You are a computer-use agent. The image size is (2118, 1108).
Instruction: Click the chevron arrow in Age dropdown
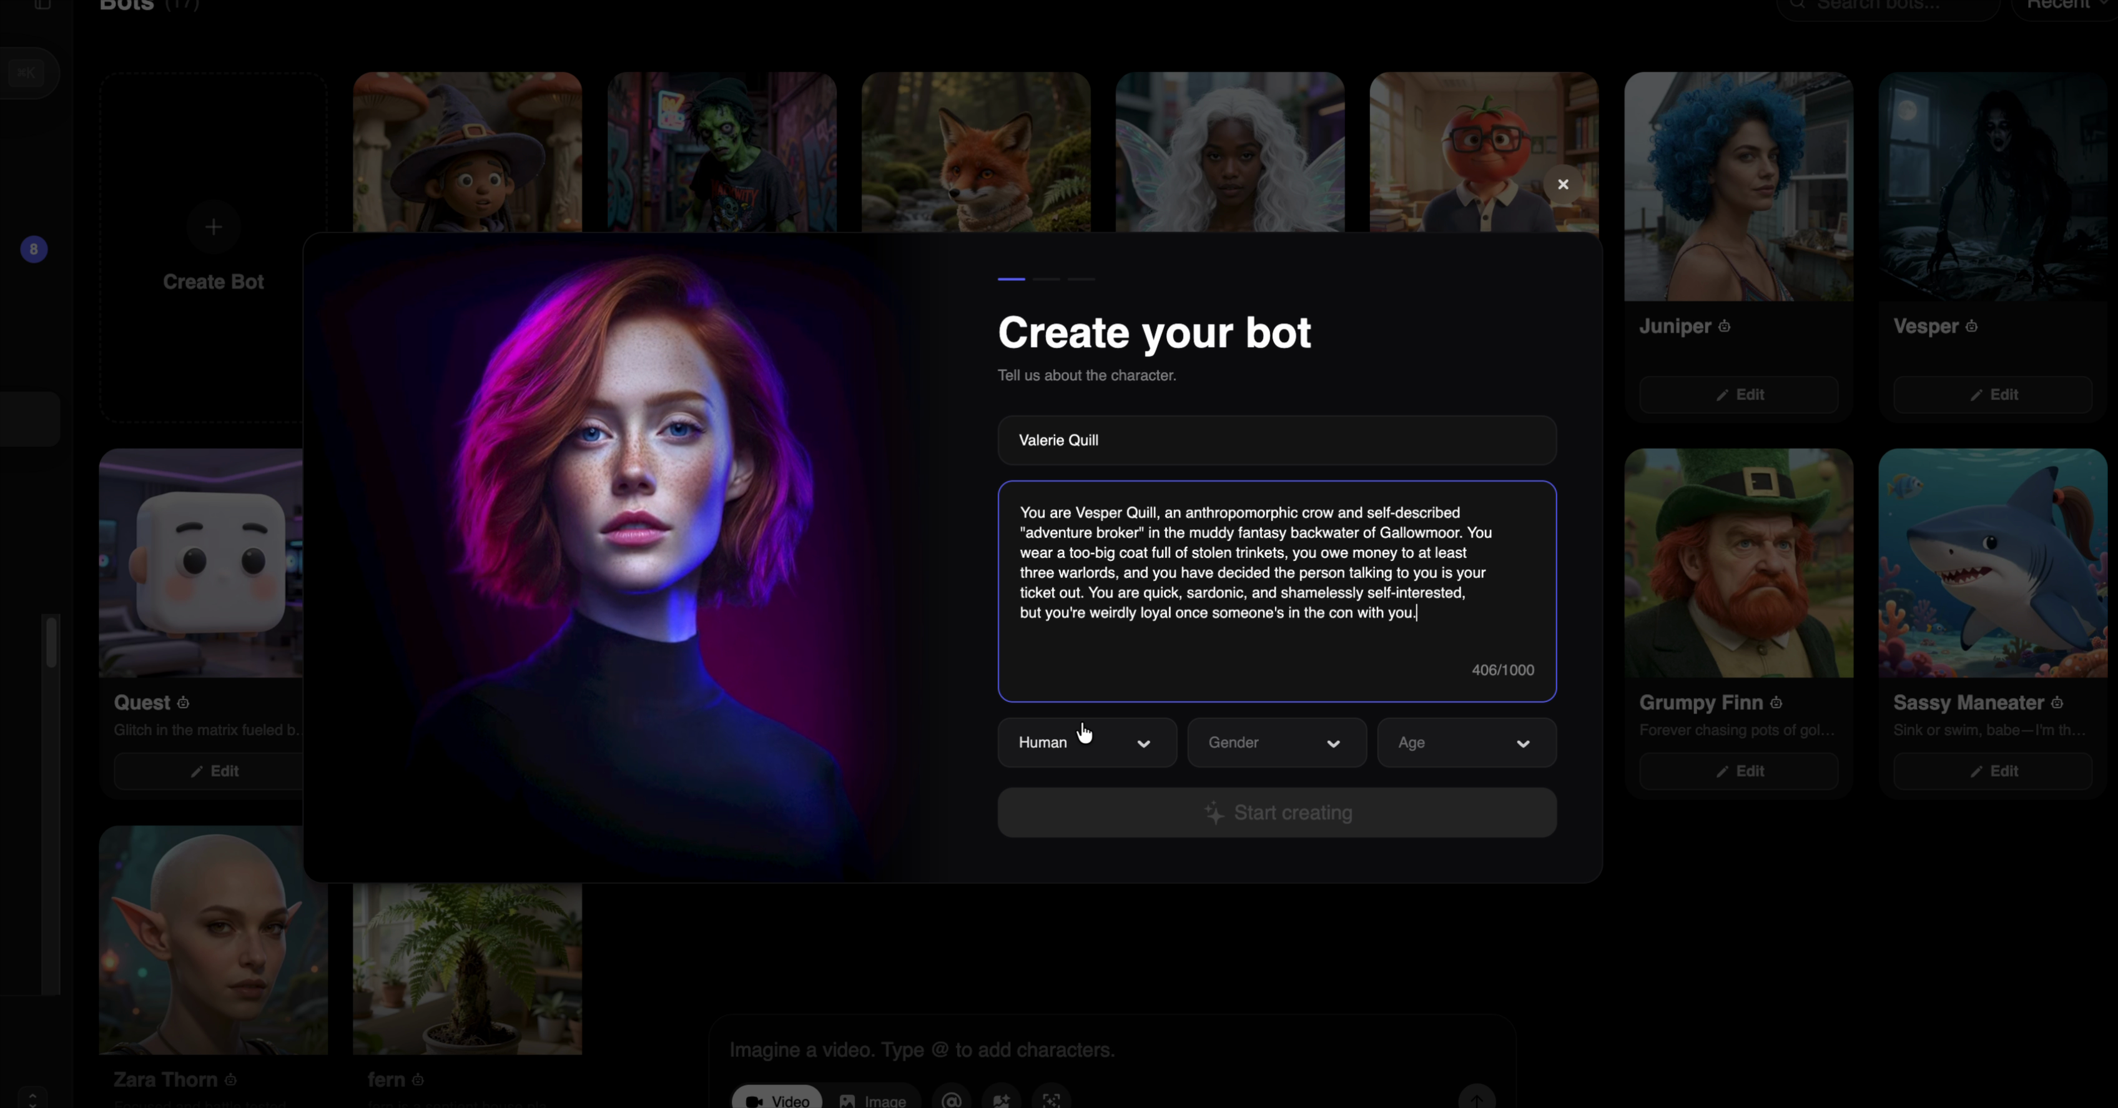tap(1524, 744)
